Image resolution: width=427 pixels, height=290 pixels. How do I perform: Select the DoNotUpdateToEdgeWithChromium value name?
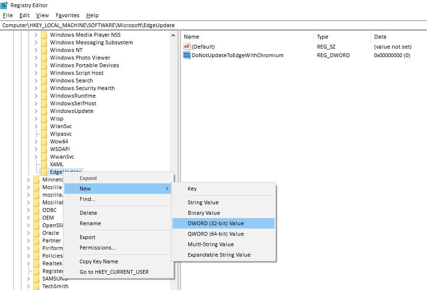pyautogui.click(x=237, y=55)
